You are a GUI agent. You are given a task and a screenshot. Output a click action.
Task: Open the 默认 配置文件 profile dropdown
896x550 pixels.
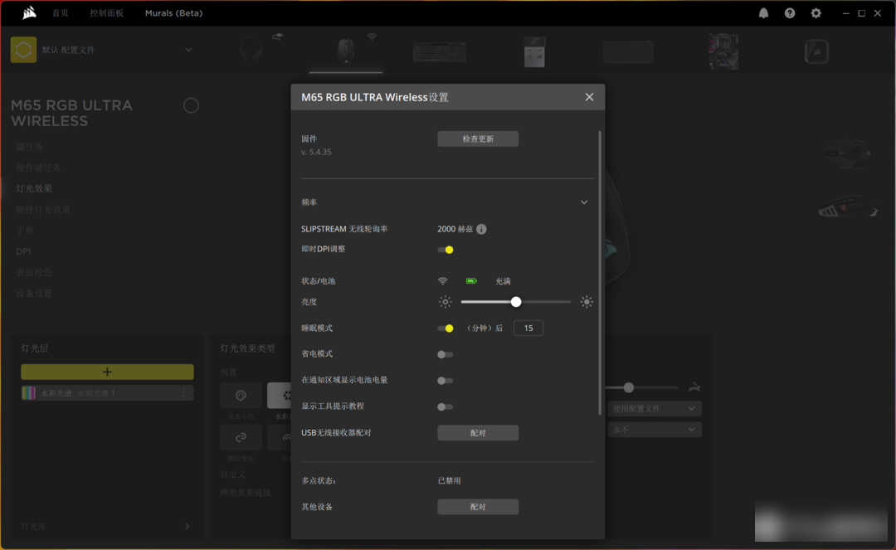188,50
